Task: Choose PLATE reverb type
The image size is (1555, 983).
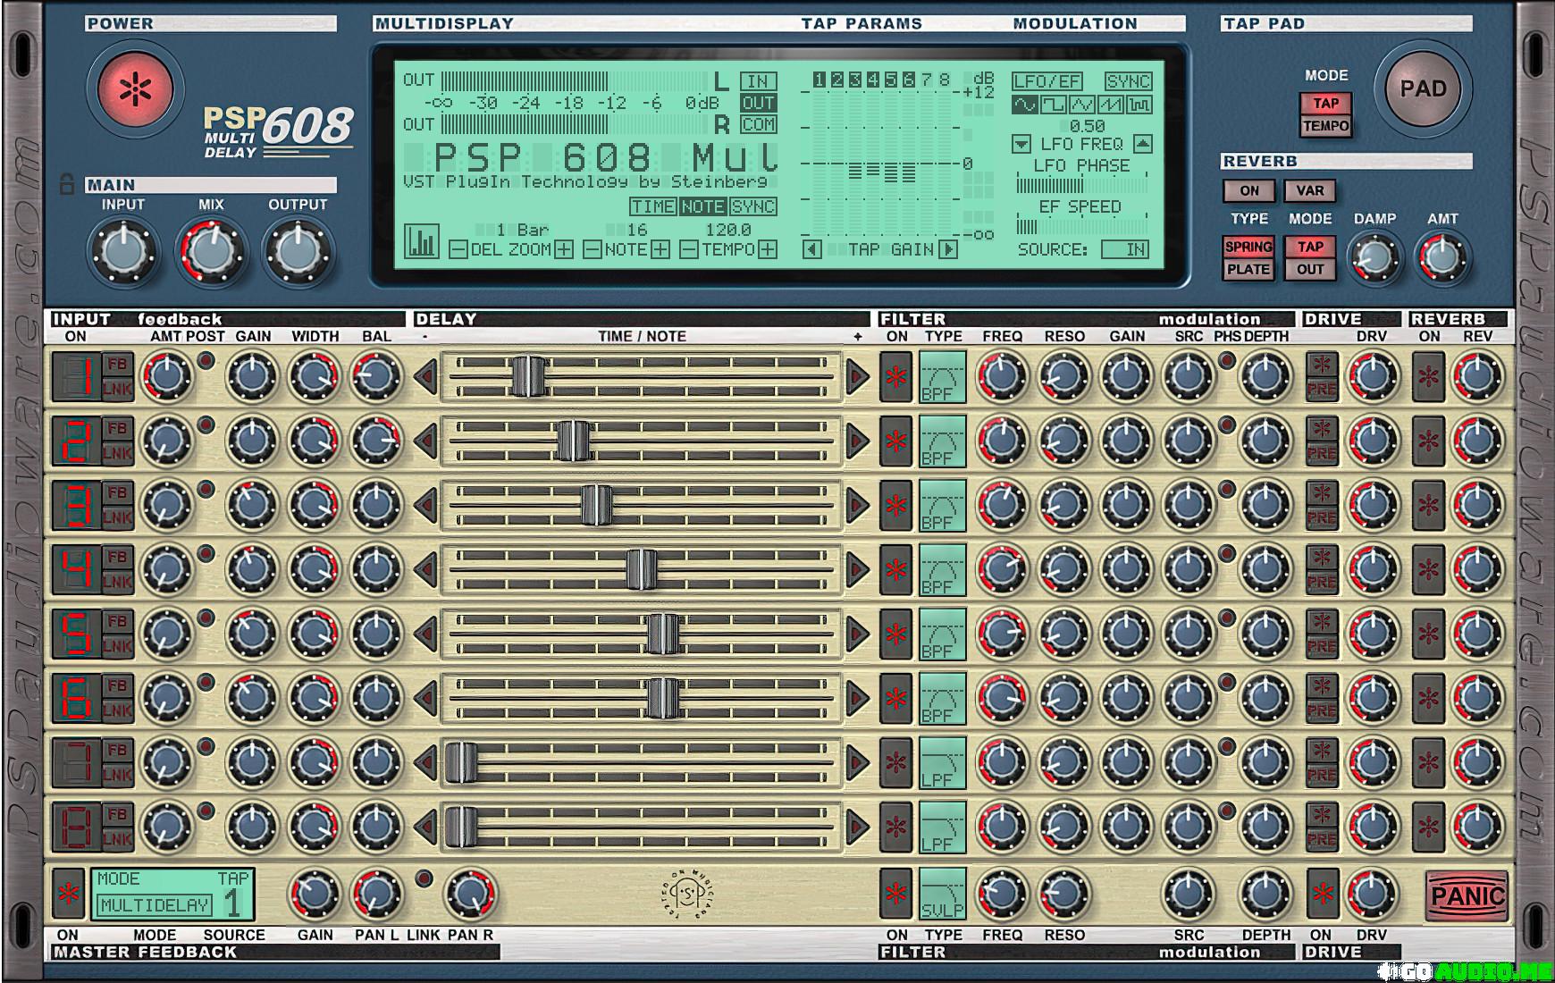Action: click(x=1248, y=269)
